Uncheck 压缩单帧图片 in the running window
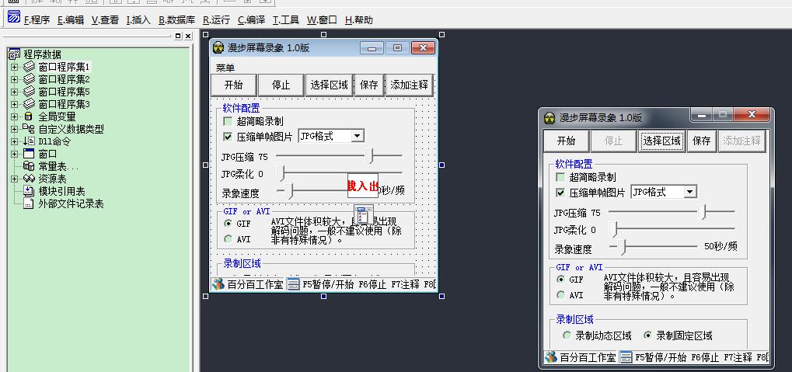The width and height of the screenshot is (792, 372). (560, 193)
